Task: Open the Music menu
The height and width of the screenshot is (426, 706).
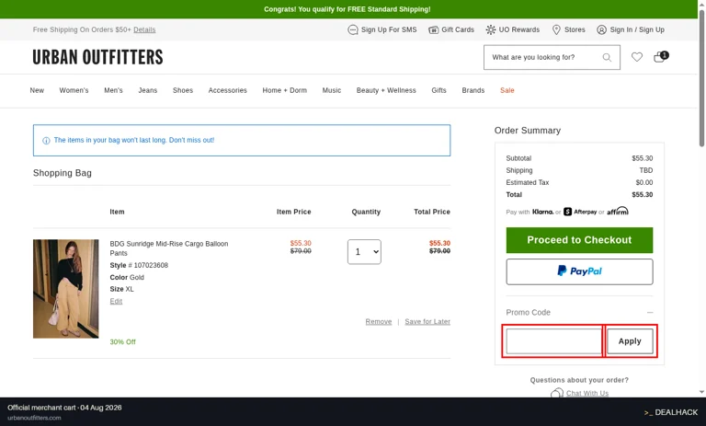Action: pos(331,90)
